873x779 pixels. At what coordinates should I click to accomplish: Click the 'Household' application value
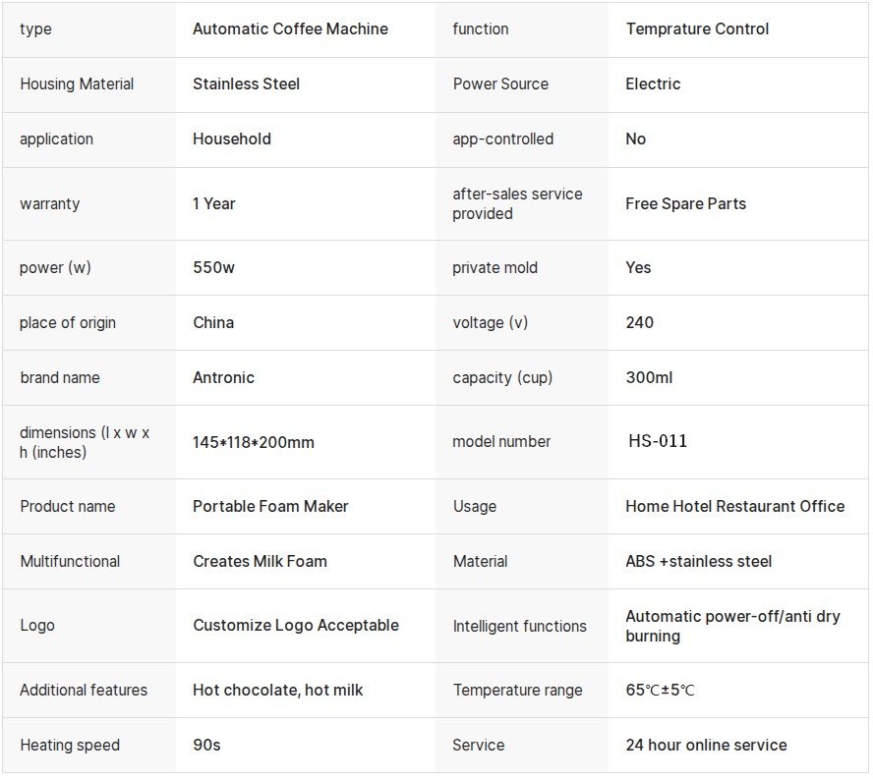tap(232, 139)
